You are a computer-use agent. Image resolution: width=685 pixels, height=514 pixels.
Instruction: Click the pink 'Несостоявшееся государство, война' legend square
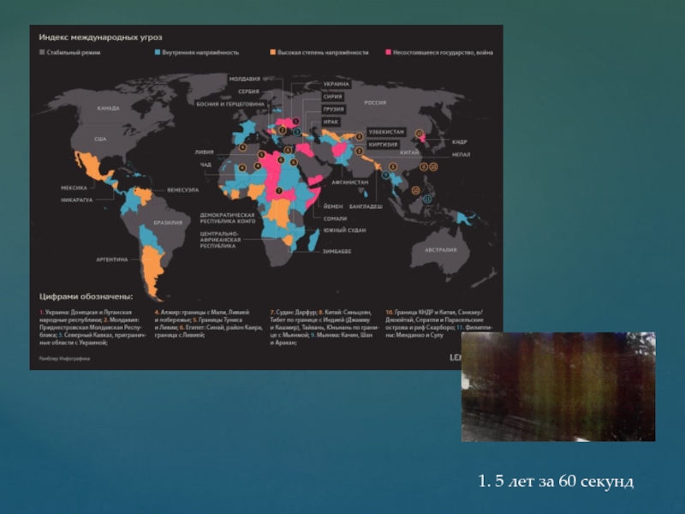(388, 52)
